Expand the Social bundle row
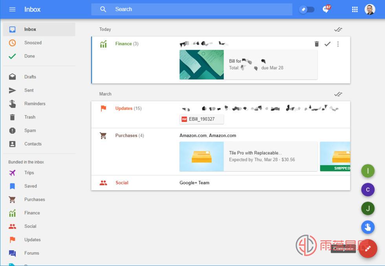This screenshot has width=385, height=266. 221,183
